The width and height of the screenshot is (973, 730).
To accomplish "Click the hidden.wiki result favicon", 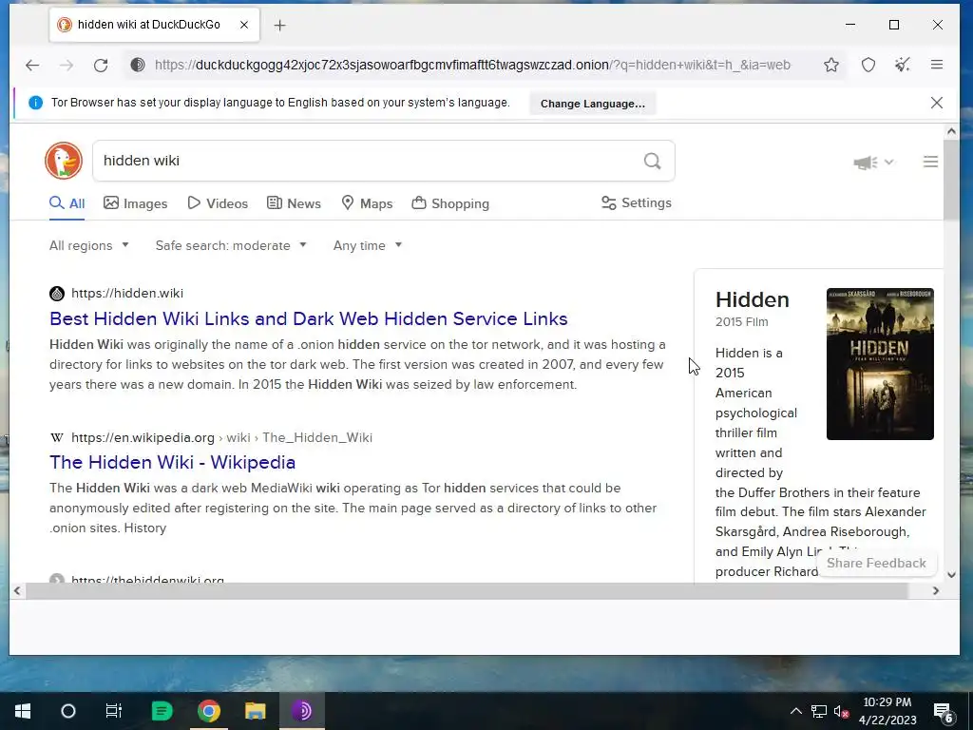I will point(56,294).
